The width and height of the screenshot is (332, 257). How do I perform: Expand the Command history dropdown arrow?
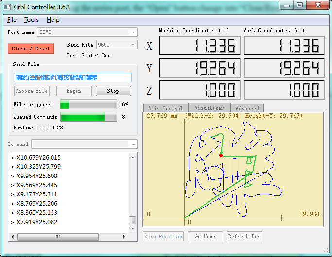pos(133,144)
